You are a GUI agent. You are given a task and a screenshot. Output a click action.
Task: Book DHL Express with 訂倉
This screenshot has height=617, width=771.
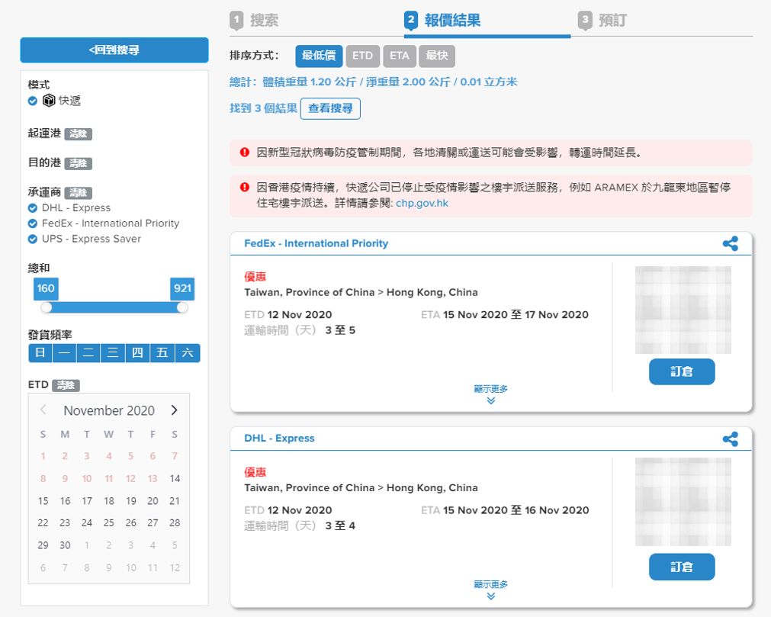pos(682,567)
